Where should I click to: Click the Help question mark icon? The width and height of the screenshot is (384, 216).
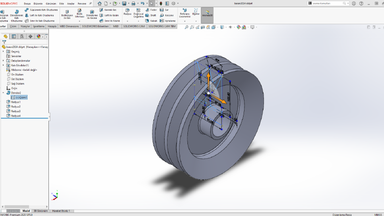[361, 3]
